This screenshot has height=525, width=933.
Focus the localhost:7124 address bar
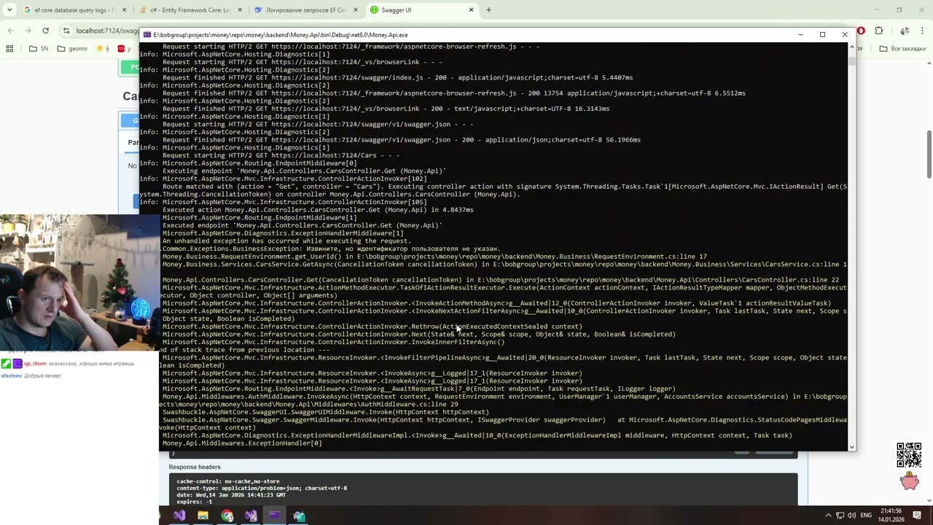pos(106,31)
